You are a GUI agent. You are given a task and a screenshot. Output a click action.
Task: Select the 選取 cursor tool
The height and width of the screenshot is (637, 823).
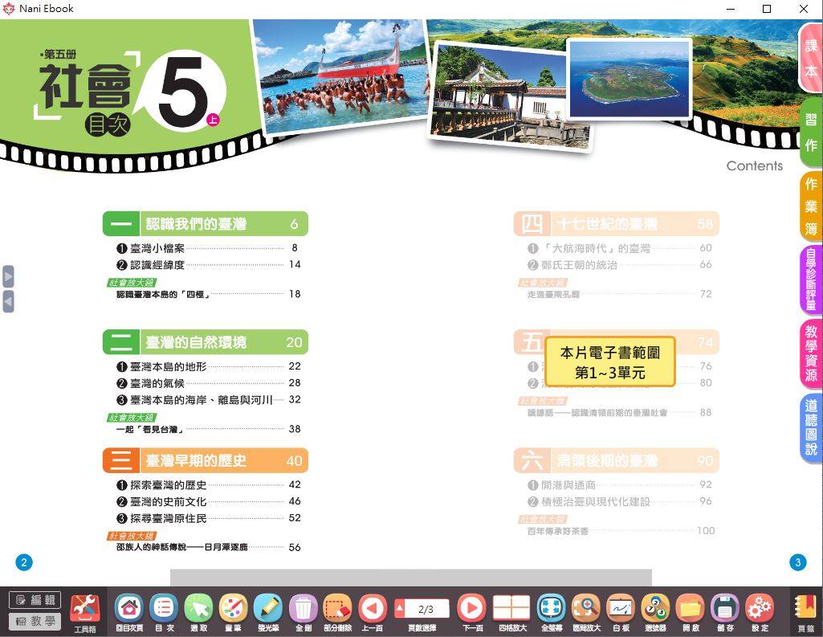(x=199, y=612)
